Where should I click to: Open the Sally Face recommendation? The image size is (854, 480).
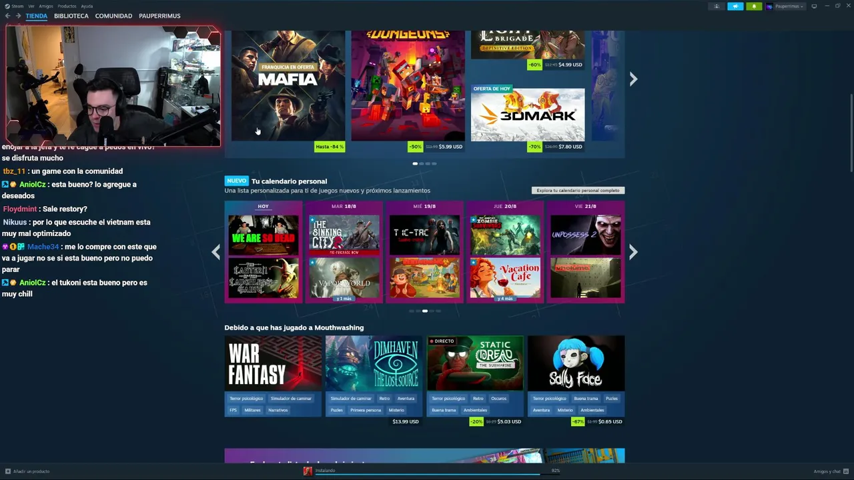point(576,363)
